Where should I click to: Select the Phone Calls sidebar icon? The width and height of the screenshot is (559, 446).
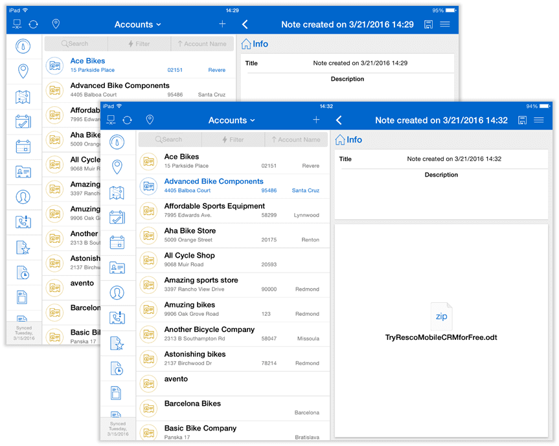(x=117, y=317)
